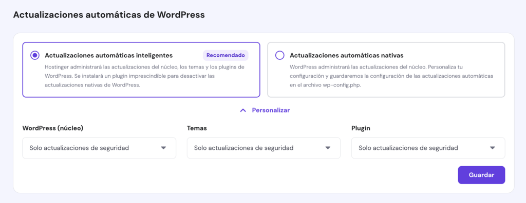526x203 pixels.
Task: Click the heading Actualizaciones automáticas de WordPress
Action: [x=109, y=15]
